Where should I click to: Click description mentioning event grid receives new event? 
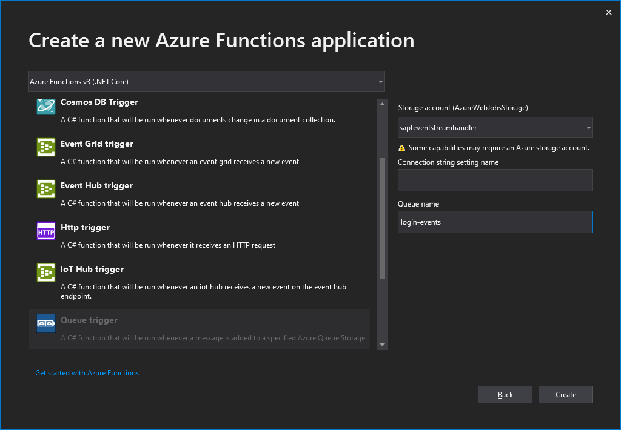click(x=180, y=162)
